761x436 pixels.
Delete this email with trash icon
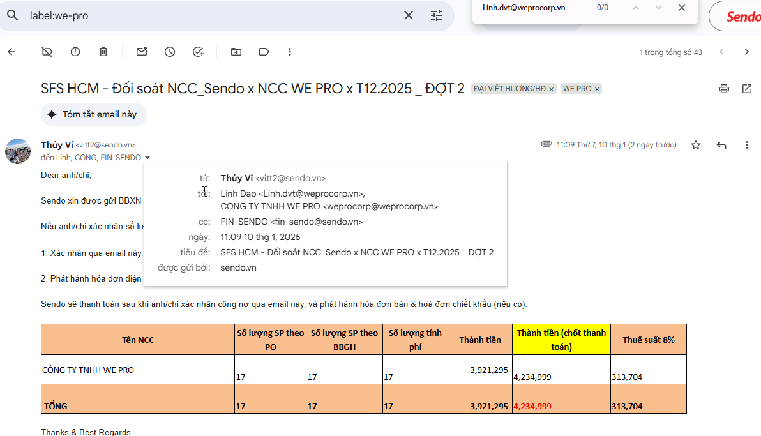[x=103, y=52]
